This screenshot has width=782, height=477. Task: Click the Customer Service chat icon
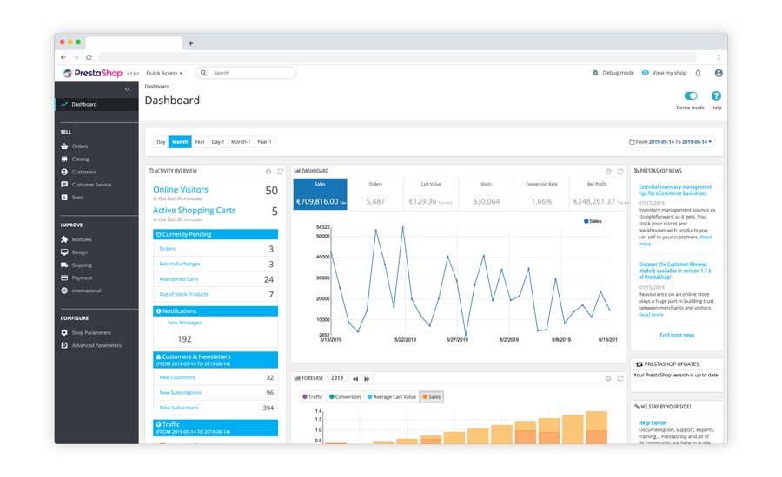coord(64,185)
